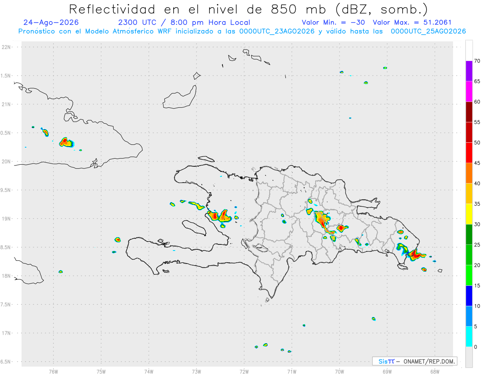Click the longitude label "76W"
The image size is (488, 377).
[53, 372]
